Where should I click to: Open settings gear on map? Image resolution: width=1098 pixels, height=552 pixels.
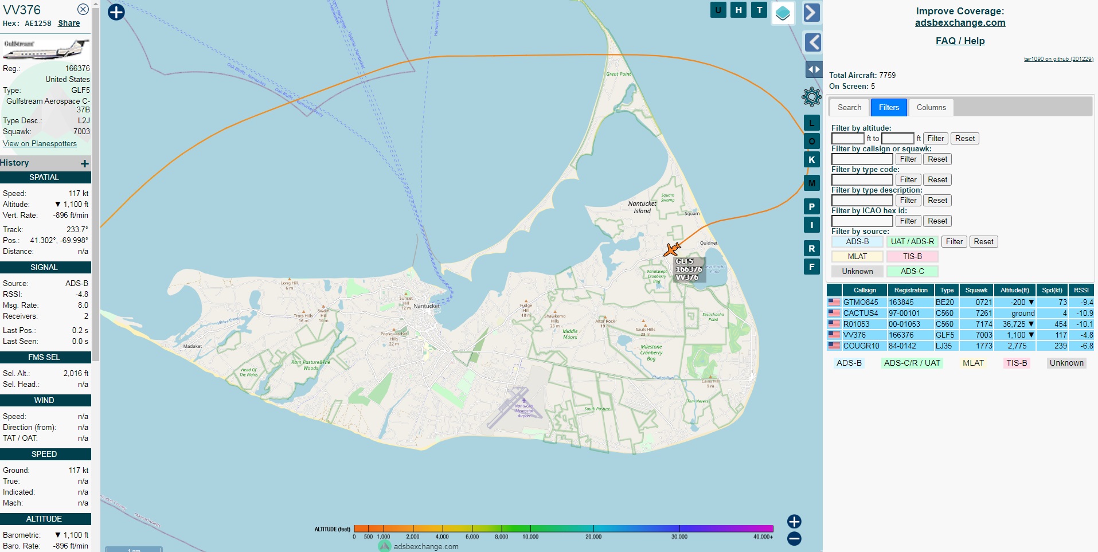click(812, 97)
